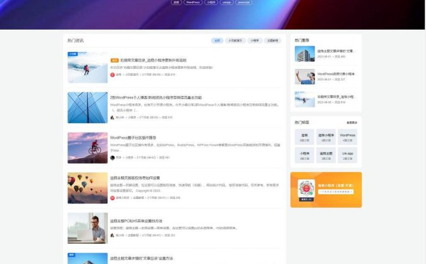Select the 追格主题 tag tile

coord(326,155)
